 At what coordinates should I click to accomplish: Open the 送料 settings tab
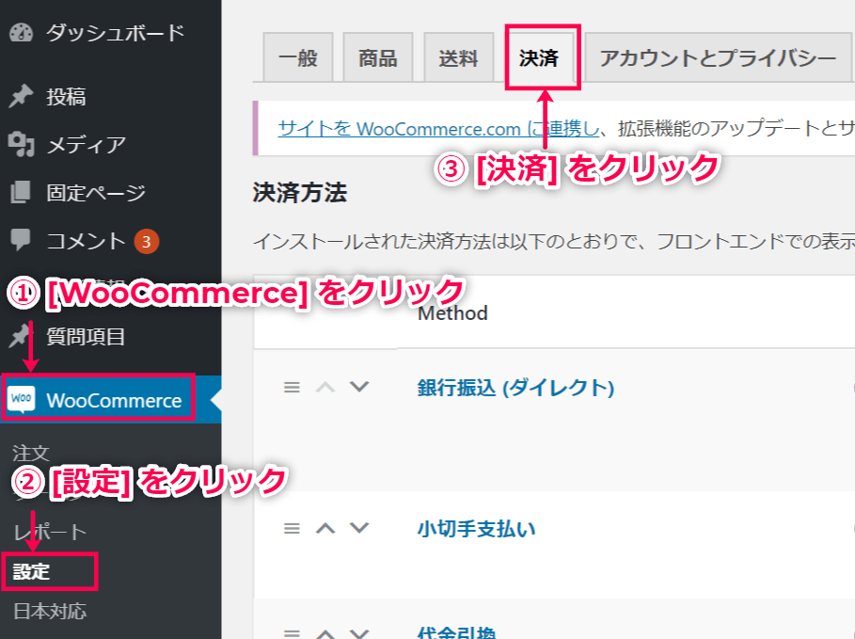coord(459,57)
